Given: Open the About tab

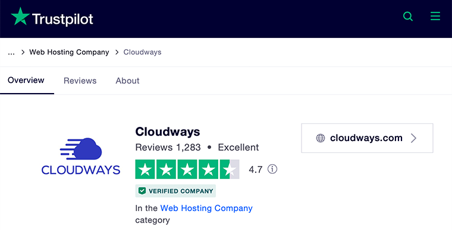Looking at the screenshot, I should coord(127,81).
